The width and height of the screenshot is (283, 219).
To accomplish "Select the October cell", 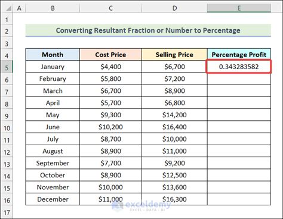I will [x=53, y=175].
